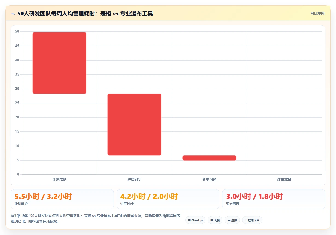This screenshot has width=336, height=235.
Task: Click the 变更沟通 x-axis label
Action: (209, 179)
